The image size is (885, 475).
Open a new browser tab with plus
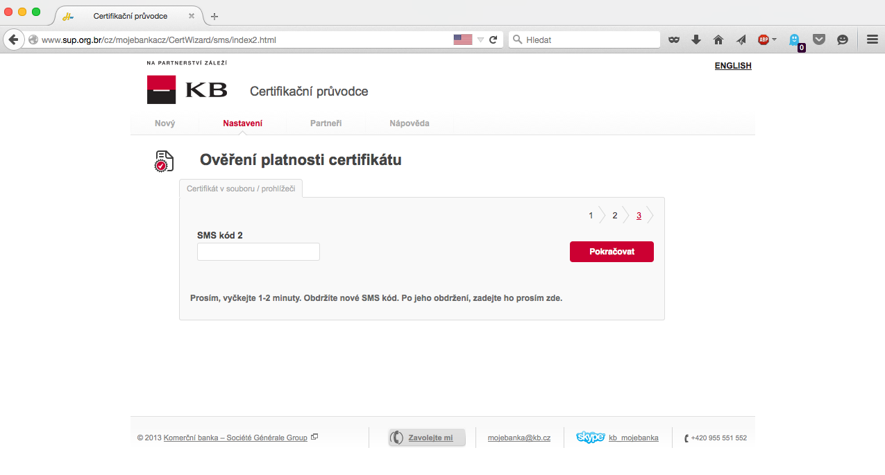coord(214,16)
